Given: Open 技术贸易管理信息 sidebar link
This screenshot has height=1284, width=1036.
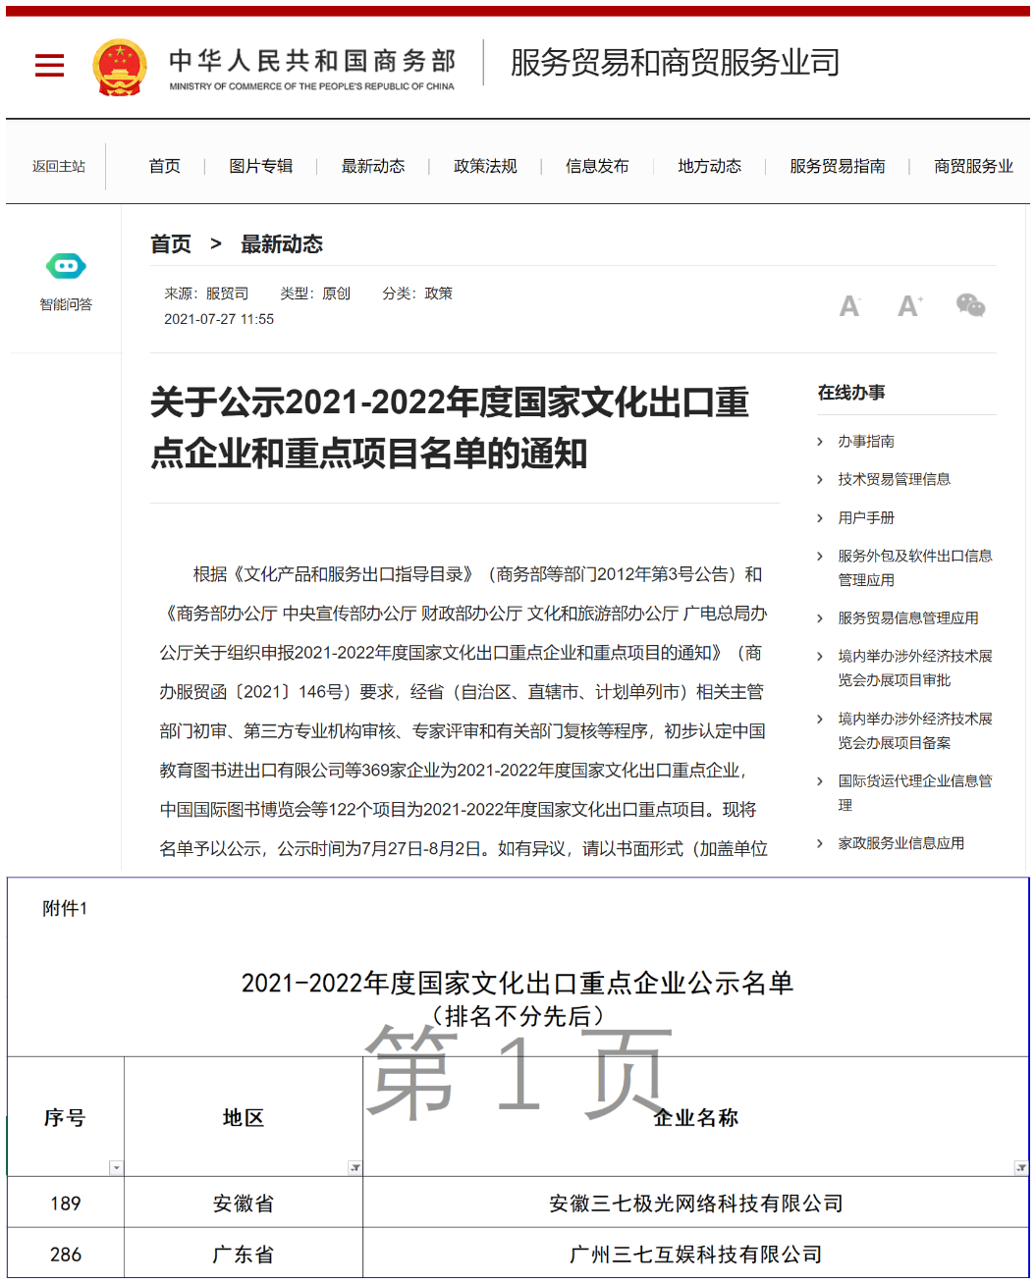Looking at the screenshot, I should [894, 480].
